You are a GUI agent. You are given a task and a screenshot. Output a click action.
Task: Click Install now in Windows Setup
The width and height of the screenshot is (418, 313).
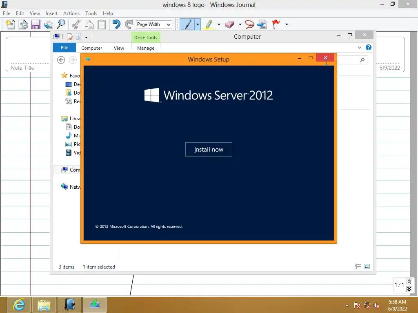point(209,149)
